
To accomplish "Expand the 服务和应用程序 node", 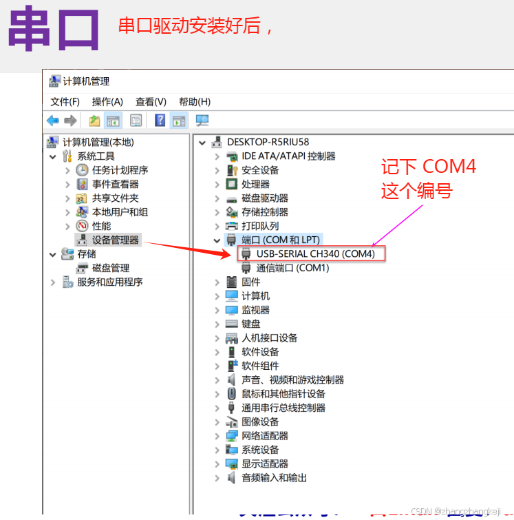I will (x=53, y=282).
